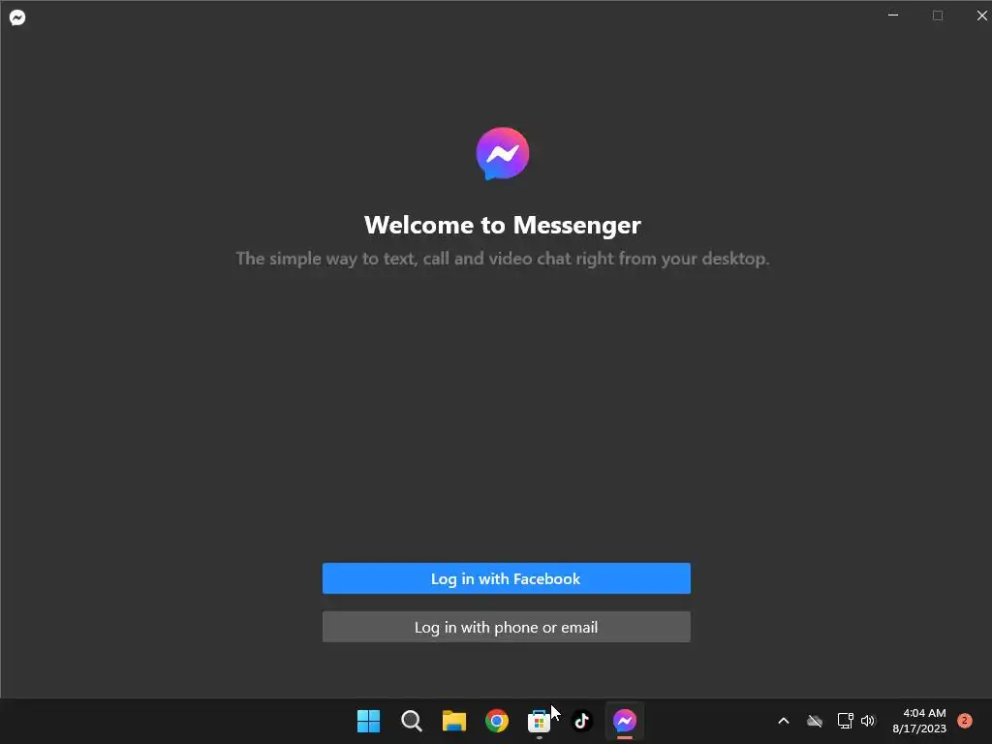Open the Windows Start menu
The image size is (992, 744).
[368, 721]
